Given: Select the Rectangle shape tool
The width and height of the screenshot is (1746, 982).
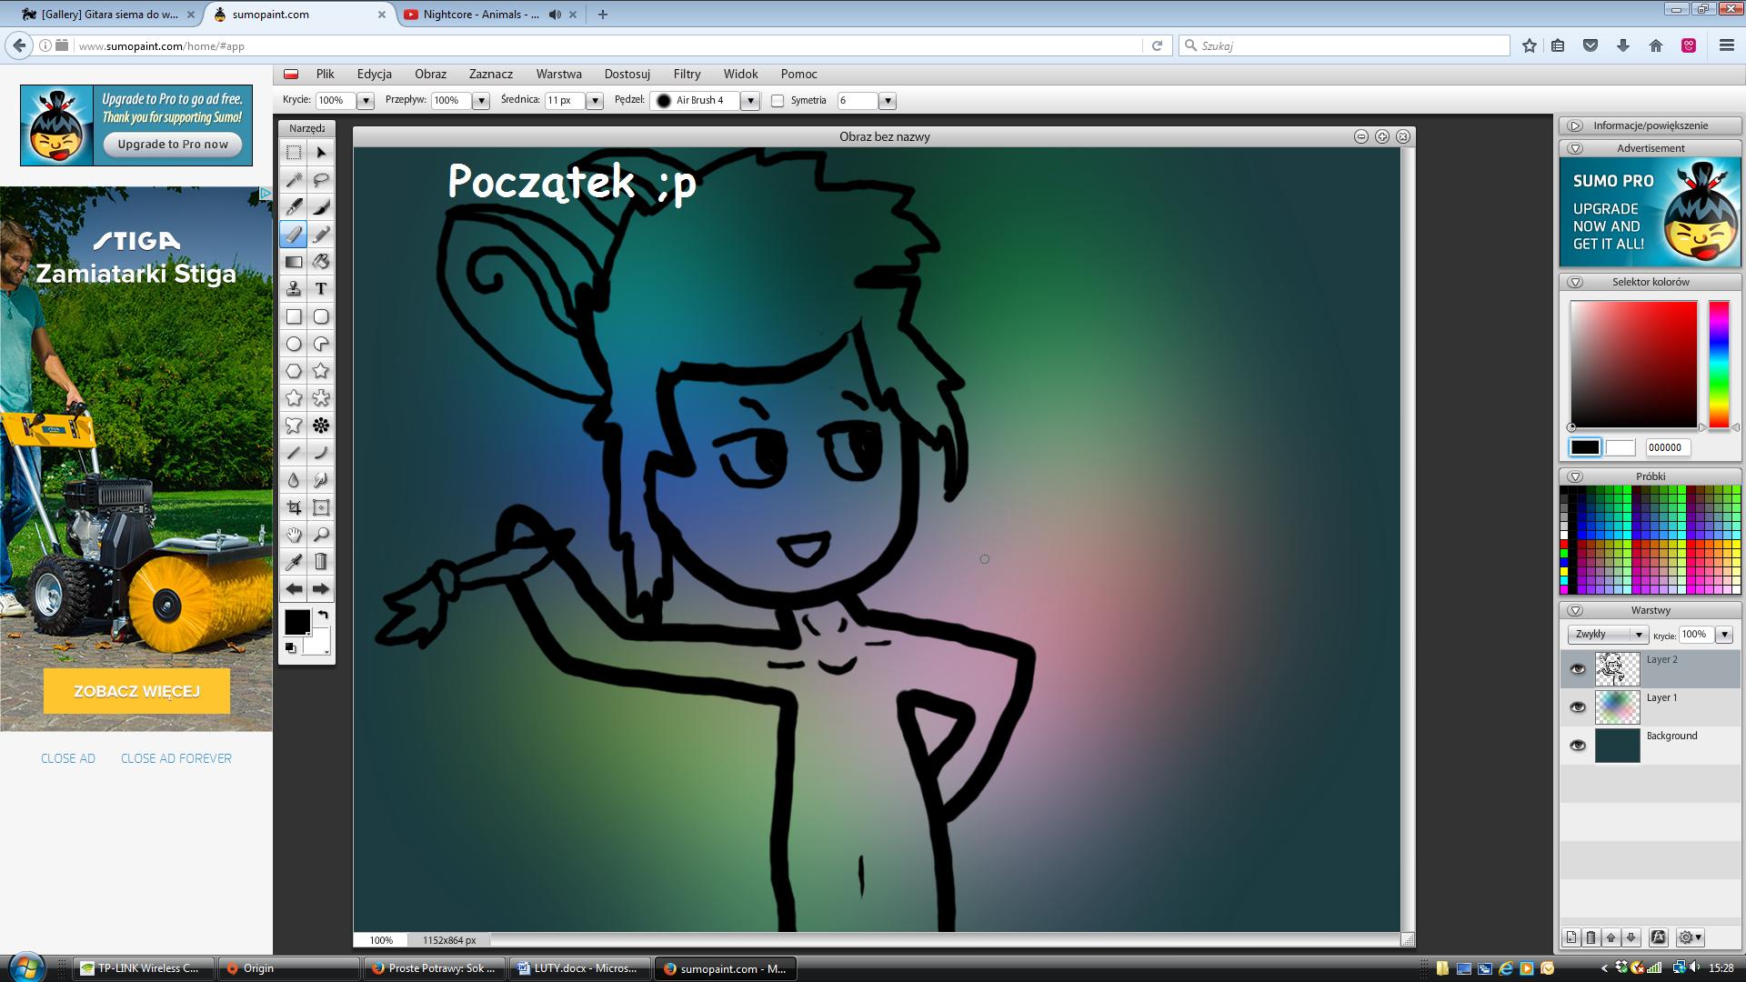Looking at the screenshot, I should tap(294, 316).
